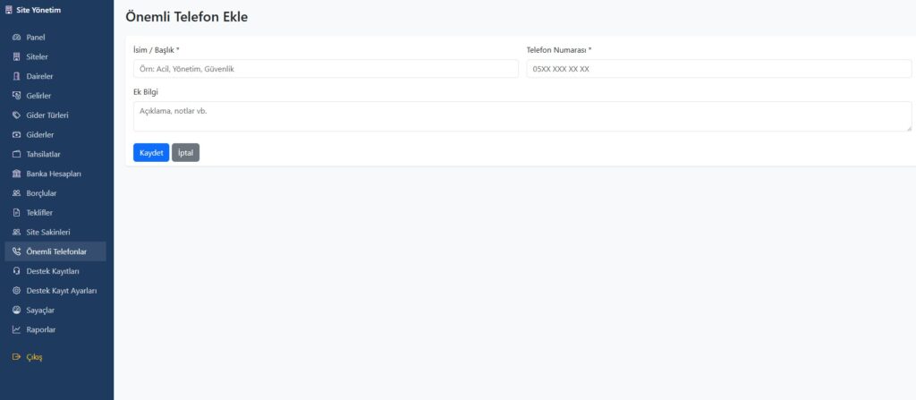Click the Daireler door icon
The image size is (916, 400).
point(16,76)
